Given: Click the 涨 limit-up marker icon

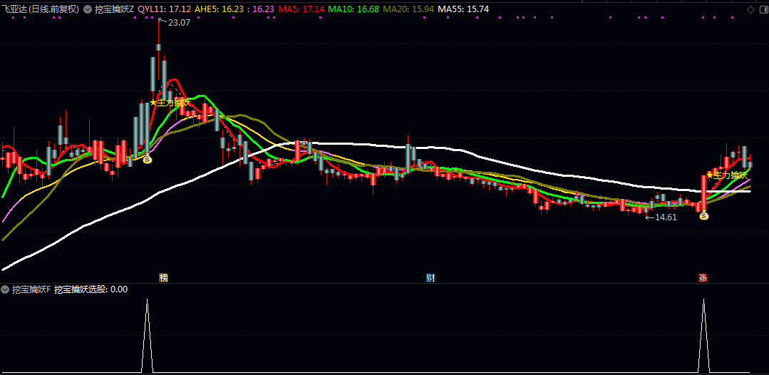Looking at the screenshot, I should pos(703,277).
